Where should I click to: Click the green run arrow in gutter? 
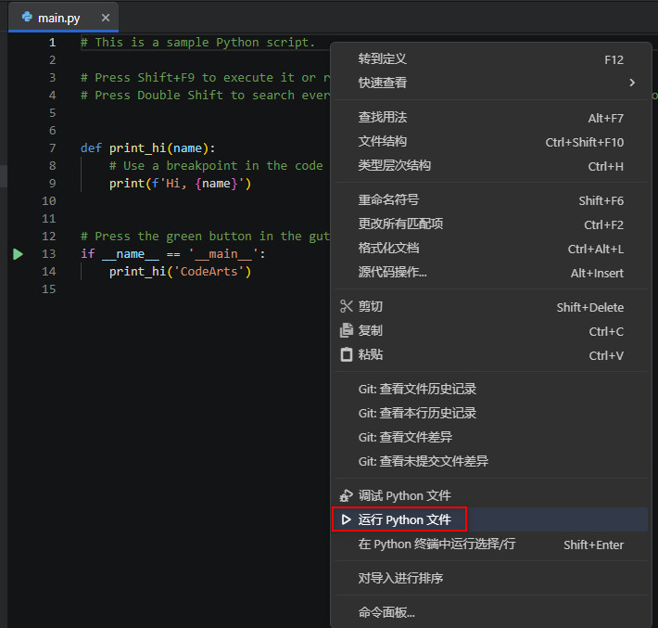[x=18, y=253]
